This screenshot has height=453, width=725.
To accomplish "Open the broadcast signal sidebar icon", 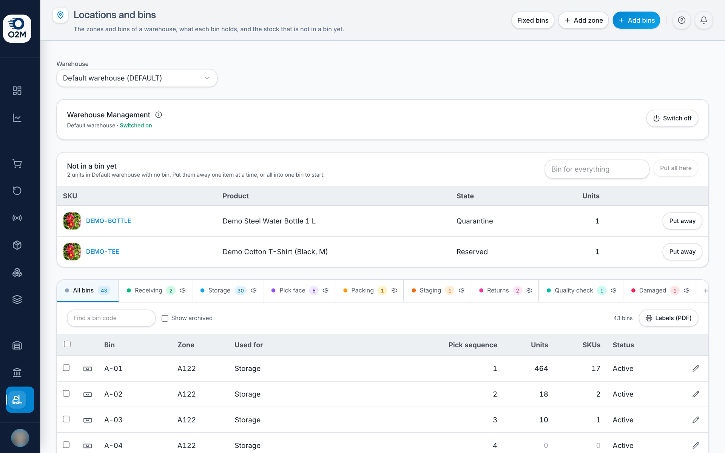I will click(17, 218).
